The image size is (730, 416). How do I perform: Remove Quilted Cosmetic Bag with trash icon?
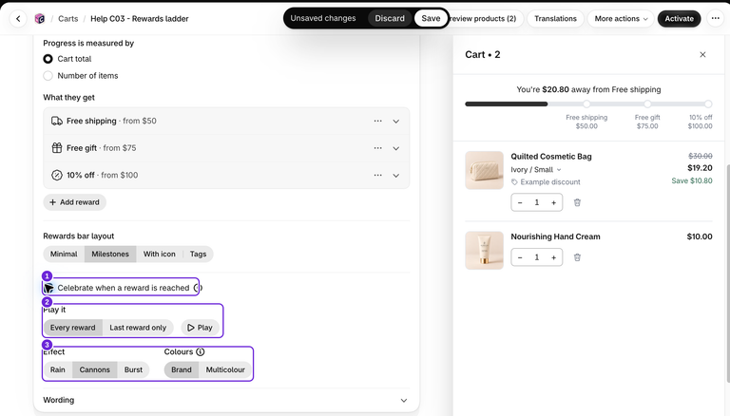(x=577, y=202)
